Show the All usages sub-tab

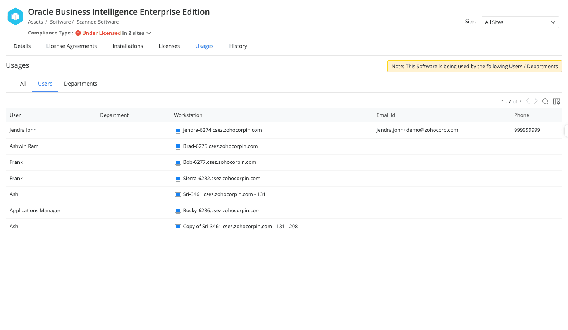pyautogui.click(x=23, y=84)
